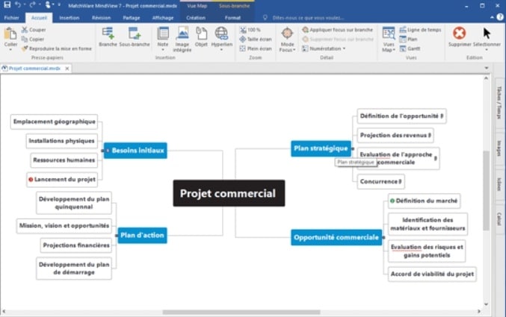Redo the last action

coord(32,4)
